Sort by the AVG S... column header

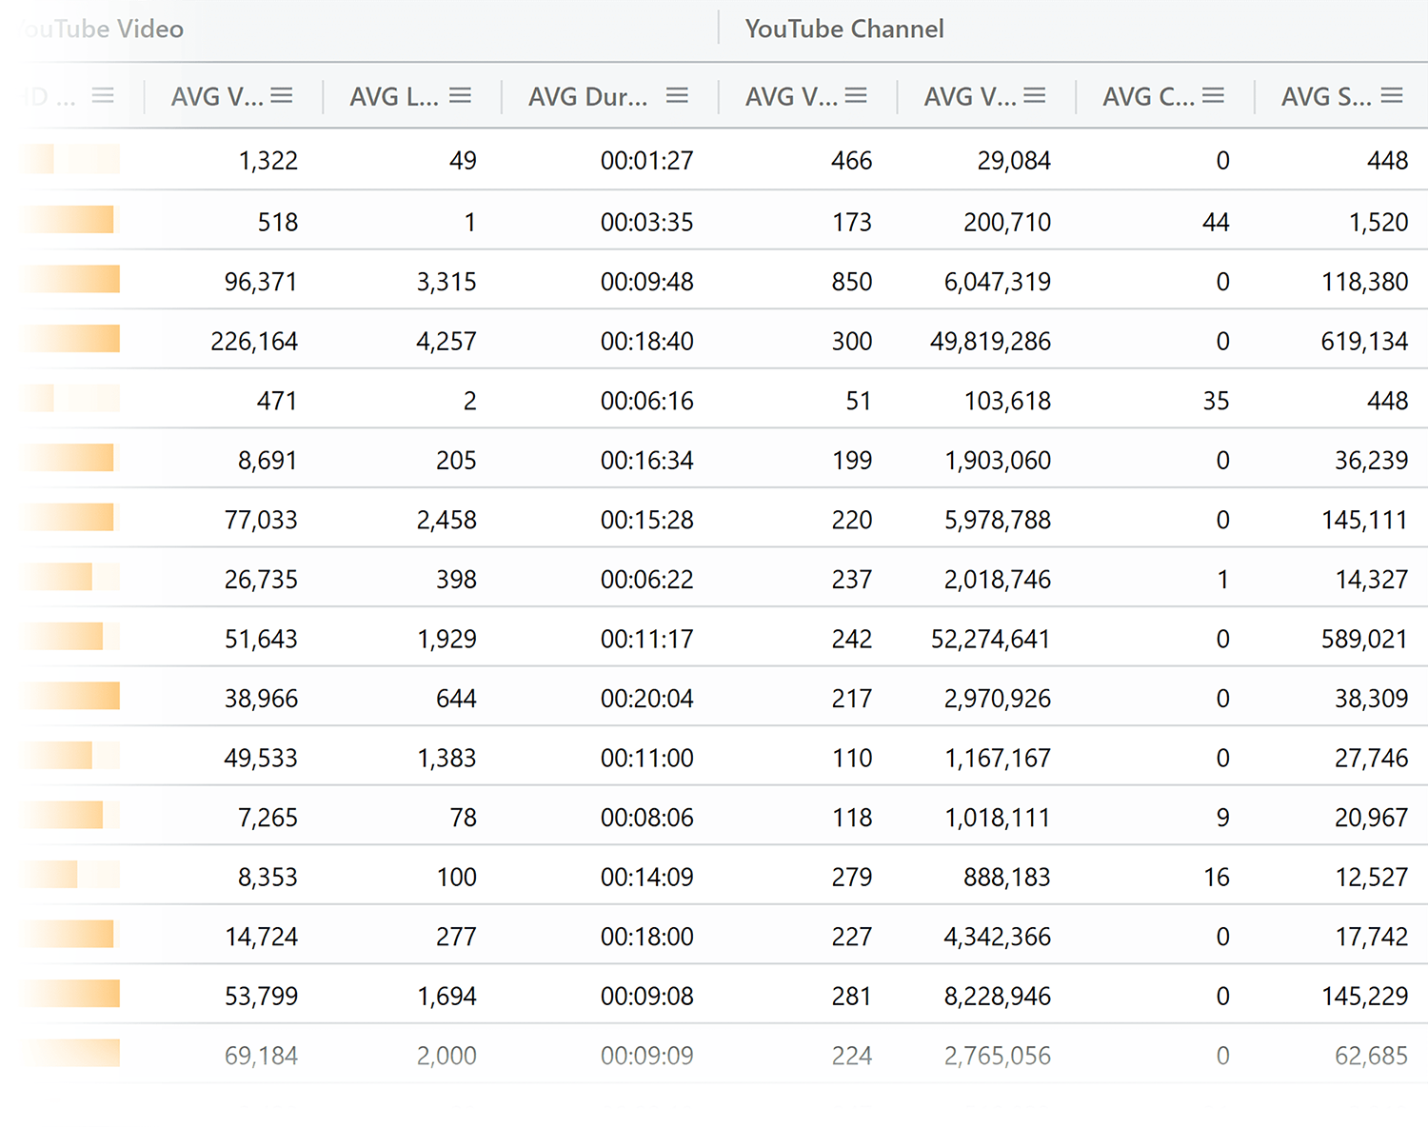pyautogui.click(x=1326, y=96)
